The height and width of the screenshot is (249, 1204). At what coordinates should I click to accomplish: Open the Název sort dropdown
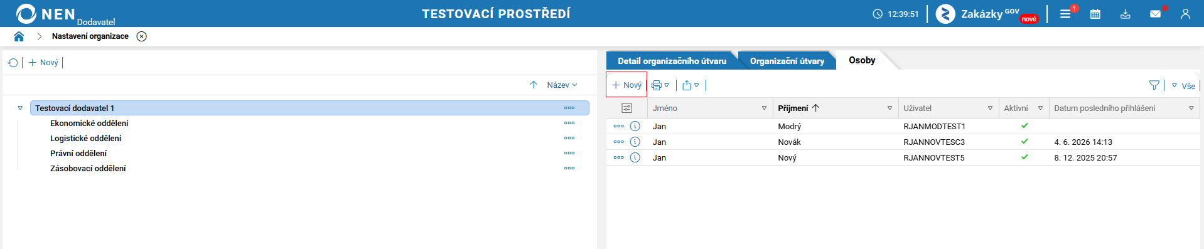(x=562, y=85)
